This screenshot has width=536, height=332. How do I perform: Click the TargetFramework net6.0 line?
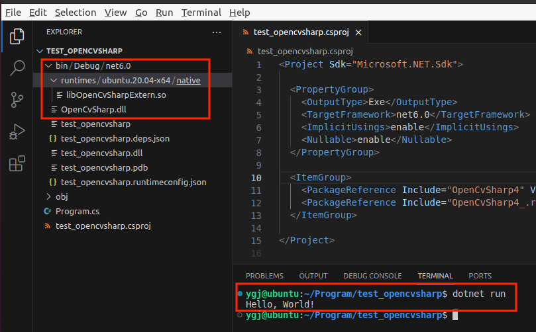pos(415,114)
